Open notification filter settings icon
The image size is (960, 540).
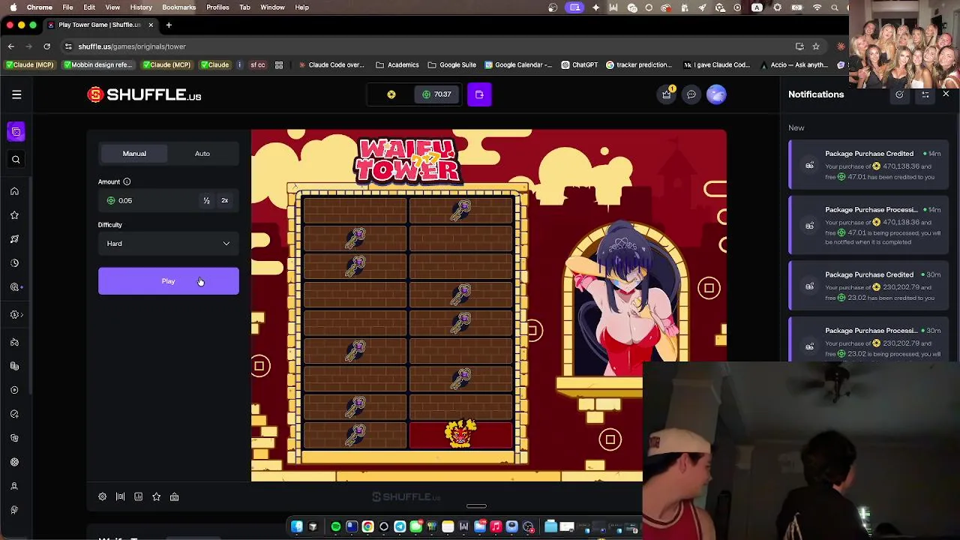coord(925,94)
